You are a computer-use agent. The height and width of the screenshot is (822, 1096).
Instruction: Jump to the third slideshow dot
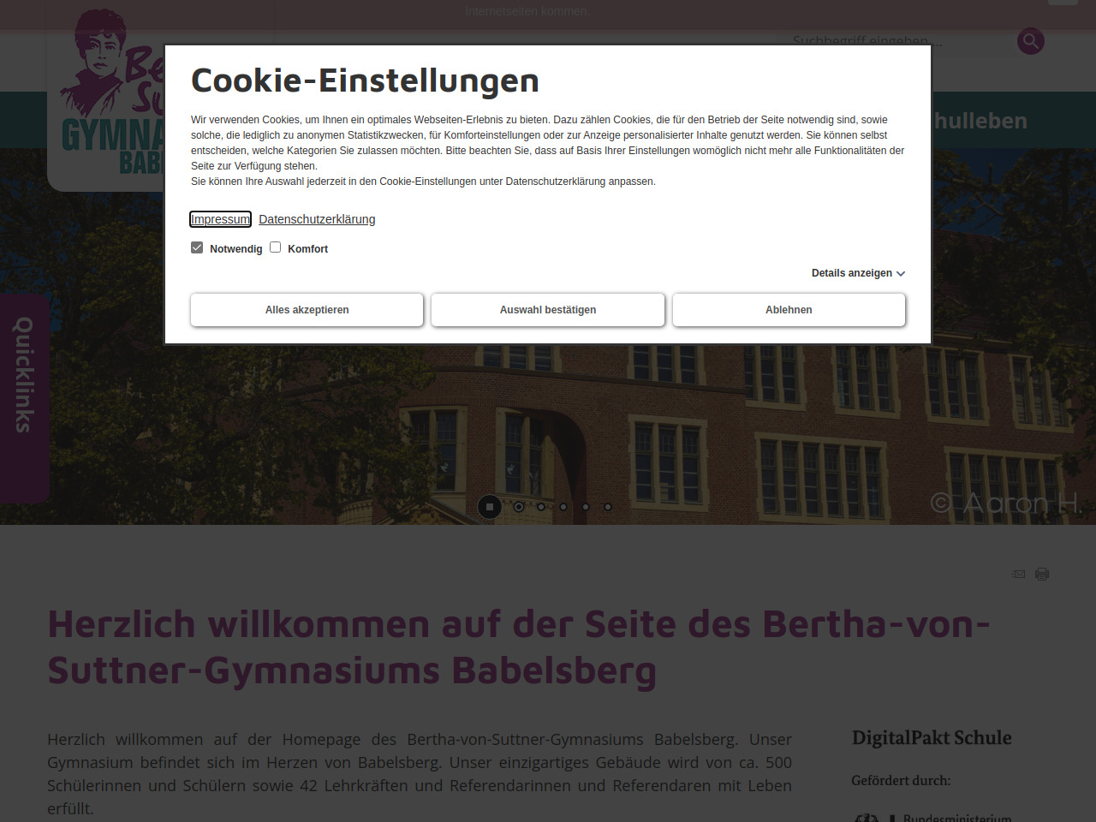563,507
